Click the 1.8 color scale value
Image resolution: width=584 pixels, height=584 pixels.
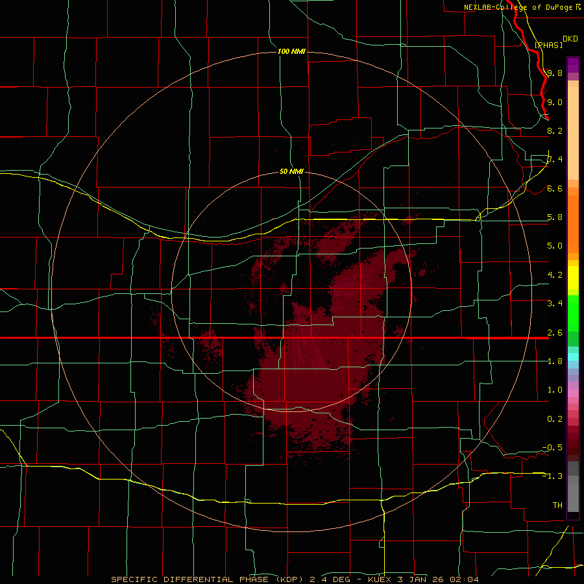coord(555,361)
